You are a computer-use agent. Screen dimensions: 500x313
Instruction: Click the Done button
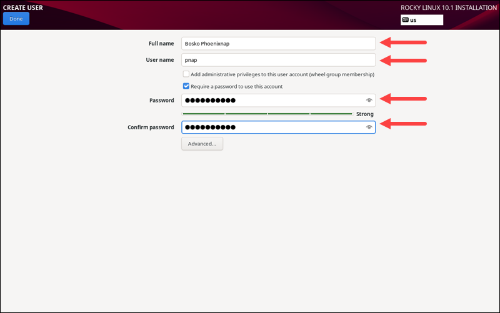(x=16, y=19)
